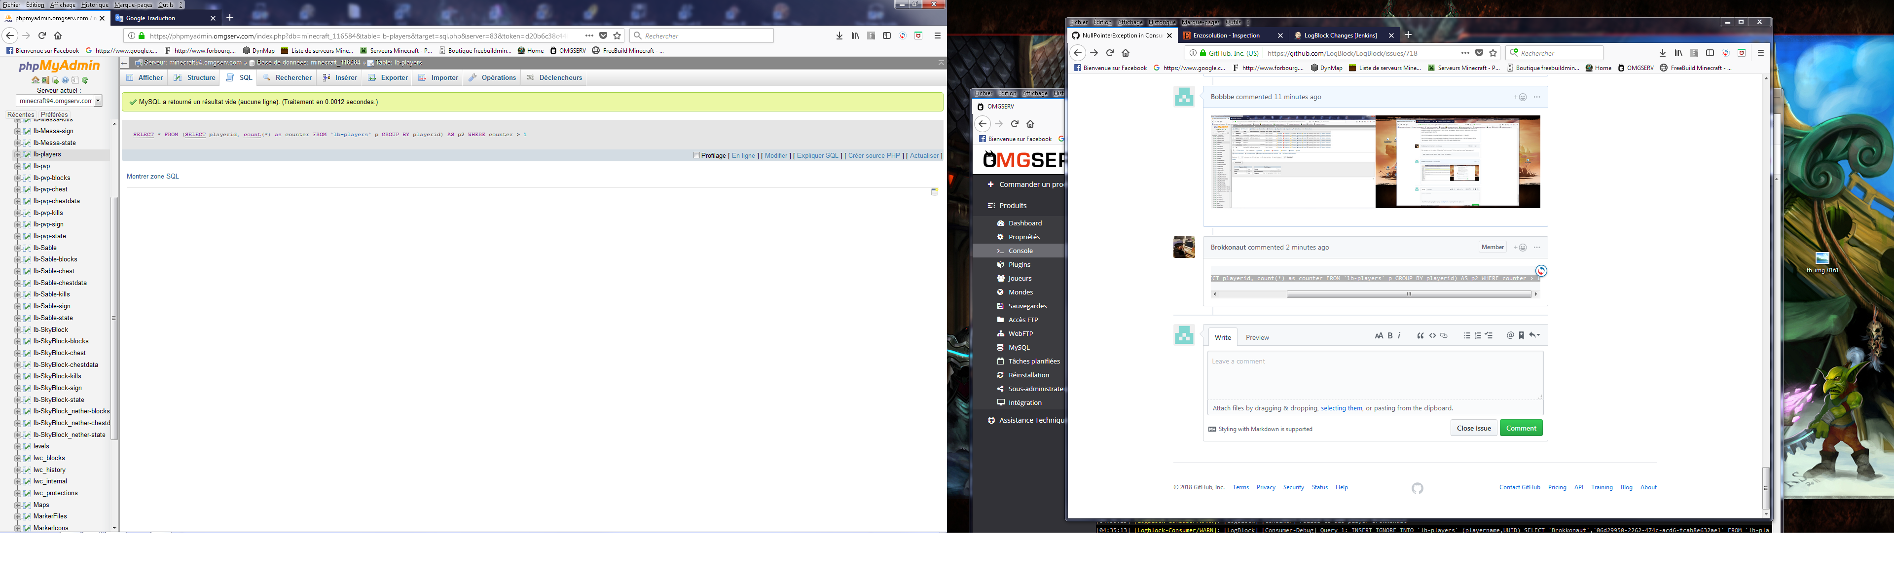
Task: Apply bold formatting in the comment toolbar
Action: pyautogui.click(x=1389, y=335)
